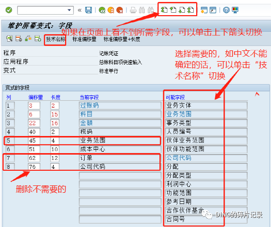Click the Delete Field row-minus icon
Image resolution: width=271 pixels, height=227 pixels.
point(19,39)
